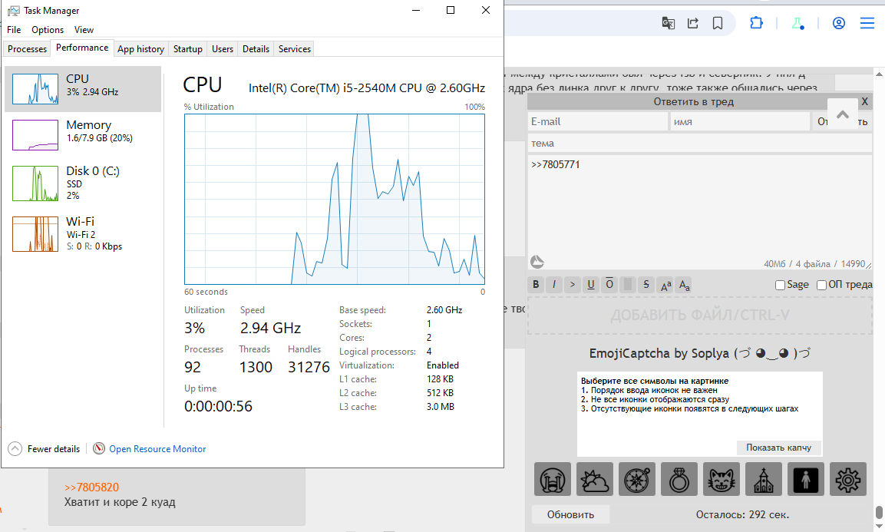Image resolution: width=885 pixels, height=532 pixels.
Task: Apply underline formatting in reply form
Action: [591, 285]
